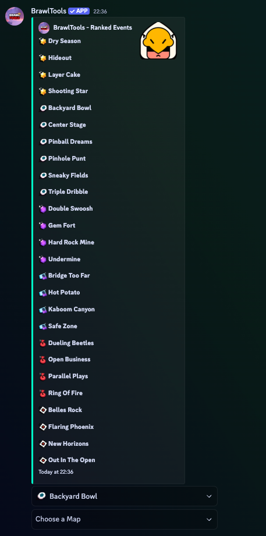Click the BrawlTools bot avatar
The height and width of the screenshot is (536, 266).
click(15, 16)
